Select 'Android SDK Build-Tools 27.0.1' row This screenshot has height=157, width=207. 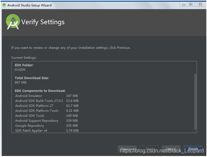tap(47, 101)
